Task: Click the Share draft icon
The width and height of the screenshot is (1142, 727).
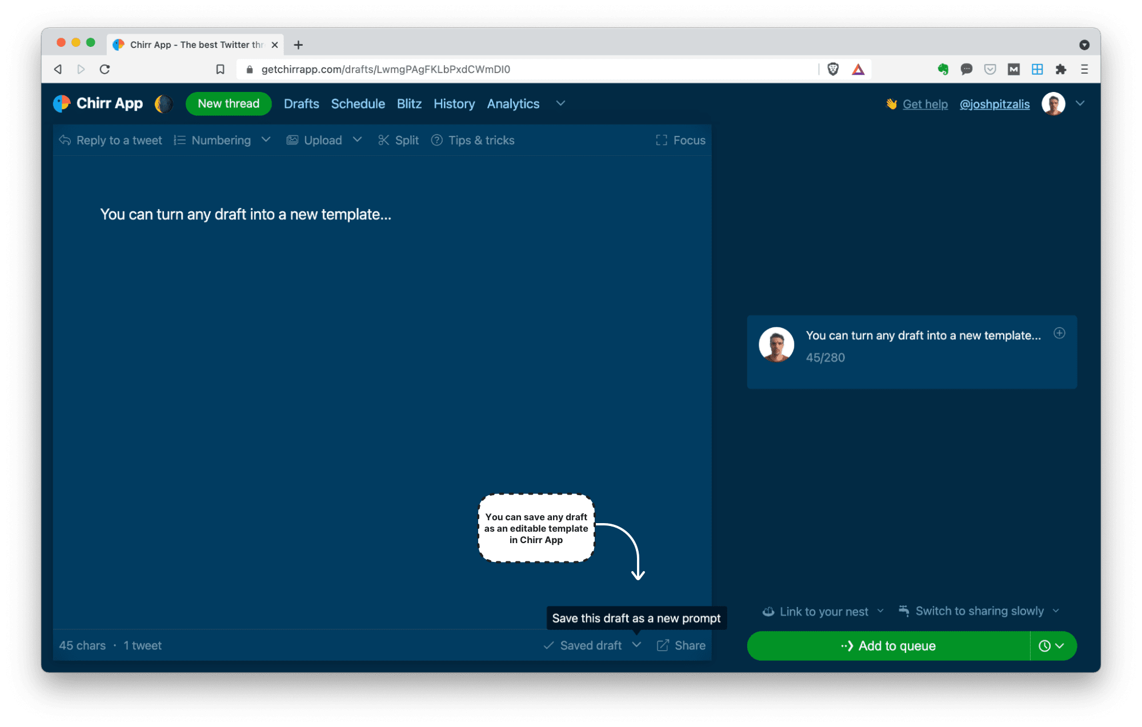Action: pos(663,645)
